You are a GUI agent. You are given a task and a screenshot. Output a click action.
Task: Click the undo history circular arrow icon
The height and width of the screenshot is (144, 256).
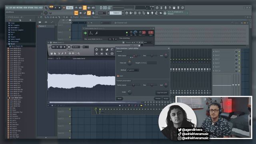[x=157, y=8]
